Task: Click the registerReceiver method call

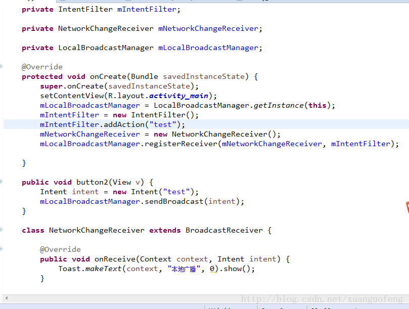Action: click(x=179, y=144)
